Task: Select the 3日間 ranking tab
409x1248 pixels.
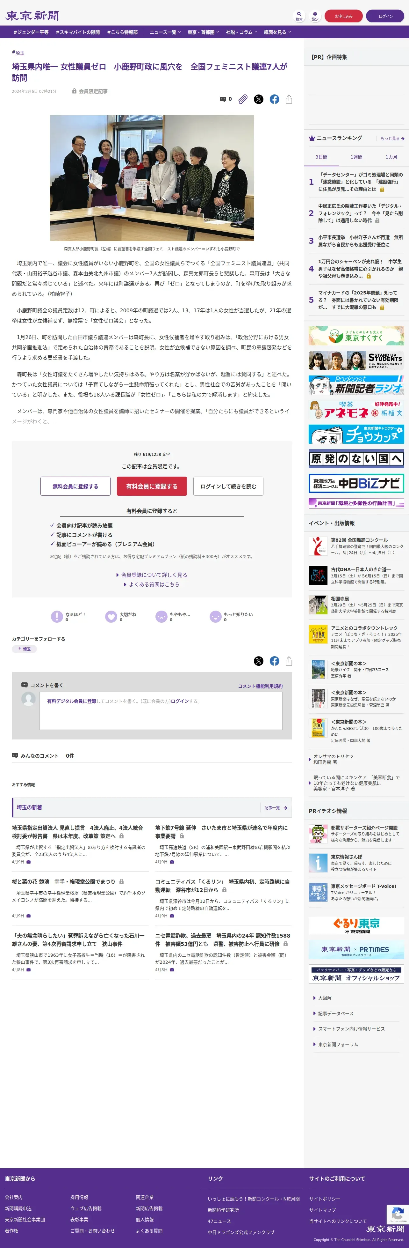Action: [321, 157]
